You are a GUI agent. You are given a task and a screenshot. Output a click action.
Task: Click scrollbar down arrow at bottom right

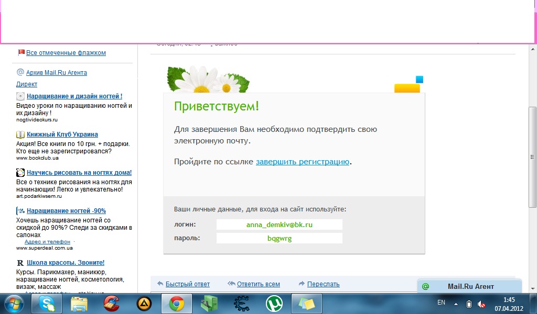pyautogui.click(x=533, y=289)
